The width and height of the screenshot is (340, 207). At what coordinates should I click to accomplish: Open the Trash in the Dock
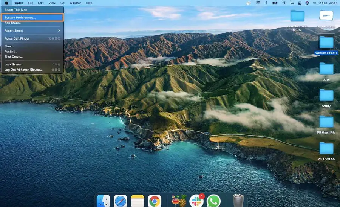[238, 201]
